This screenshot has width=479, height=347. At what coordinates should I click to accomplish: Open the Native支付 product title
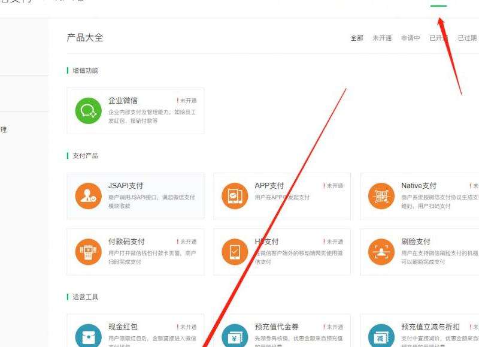tap(419, 186)
